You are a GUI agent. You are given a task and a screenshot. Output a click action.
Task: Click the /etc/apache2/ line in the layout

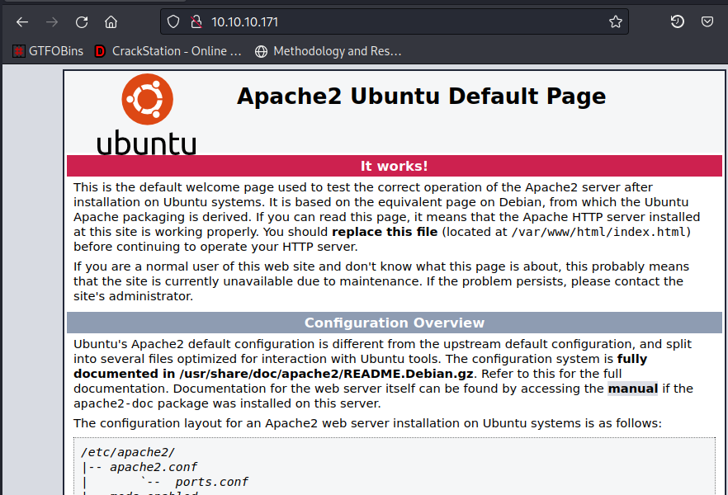[x=128, y=452]
